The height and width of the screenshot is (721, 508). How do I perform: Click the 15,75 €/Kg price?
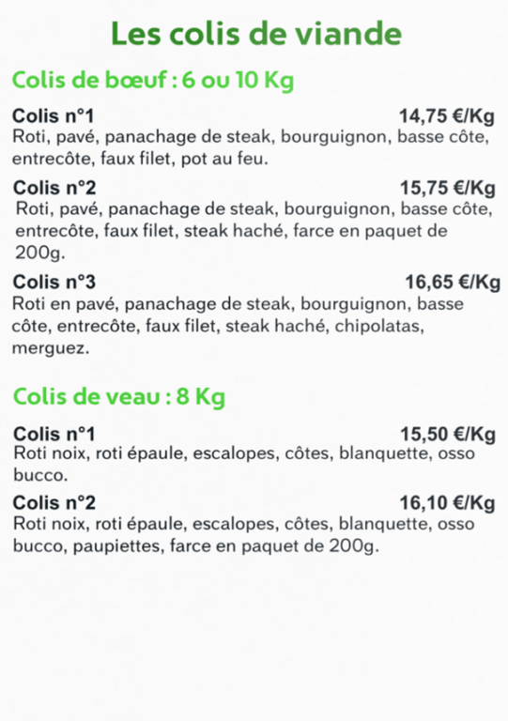447,188
